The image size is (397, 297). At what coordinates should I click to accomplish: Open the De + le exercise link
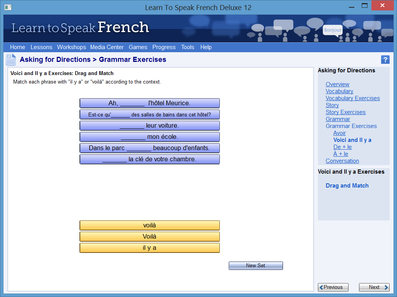pos(343,147)
